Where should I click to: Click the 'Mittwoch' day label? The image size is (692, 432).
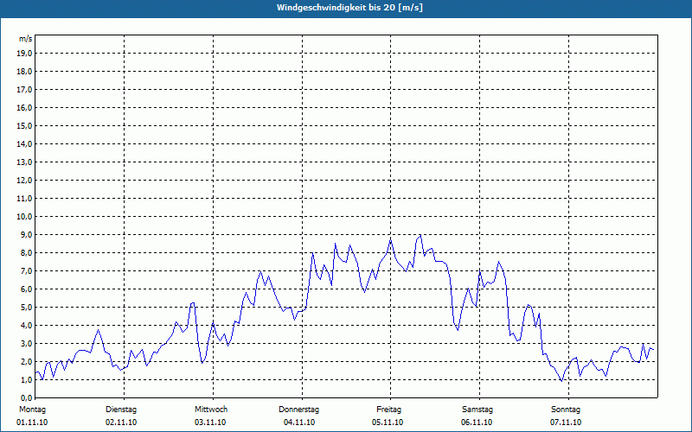point(211,410)
